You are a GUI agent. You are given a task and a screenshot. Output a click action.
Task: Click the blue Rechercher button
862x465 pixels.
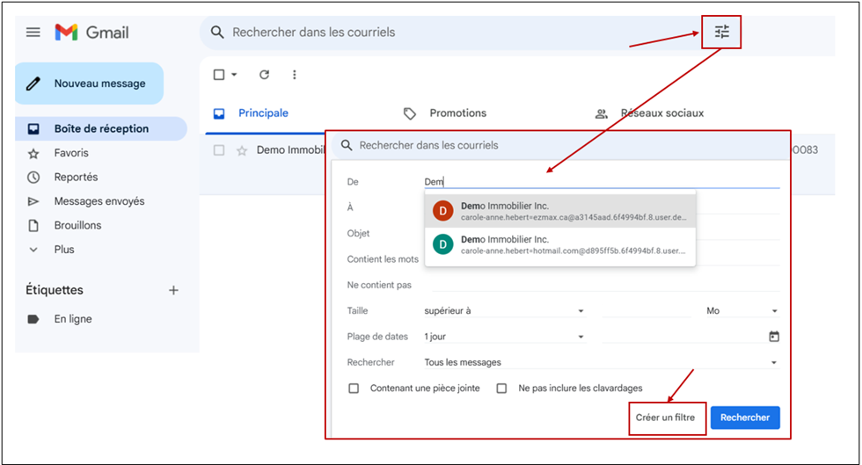pyautogui.click(x=745, y=418)
